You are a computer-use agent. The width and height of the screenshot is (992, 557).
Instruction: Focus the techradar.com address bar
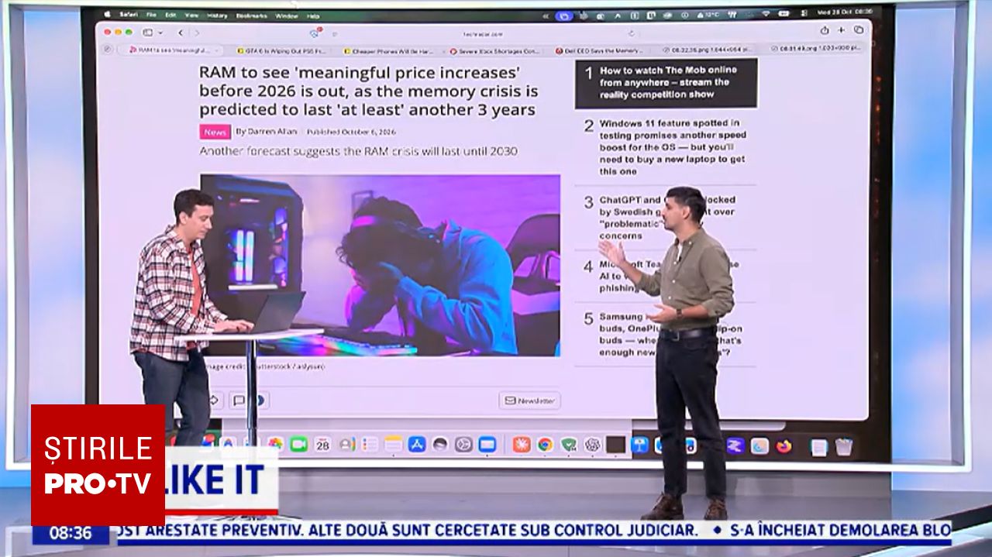point(482,33)
